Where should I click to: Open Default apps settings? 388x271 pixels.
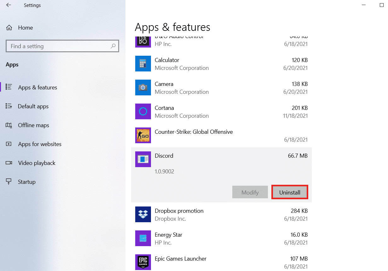(x=33, y=106)
